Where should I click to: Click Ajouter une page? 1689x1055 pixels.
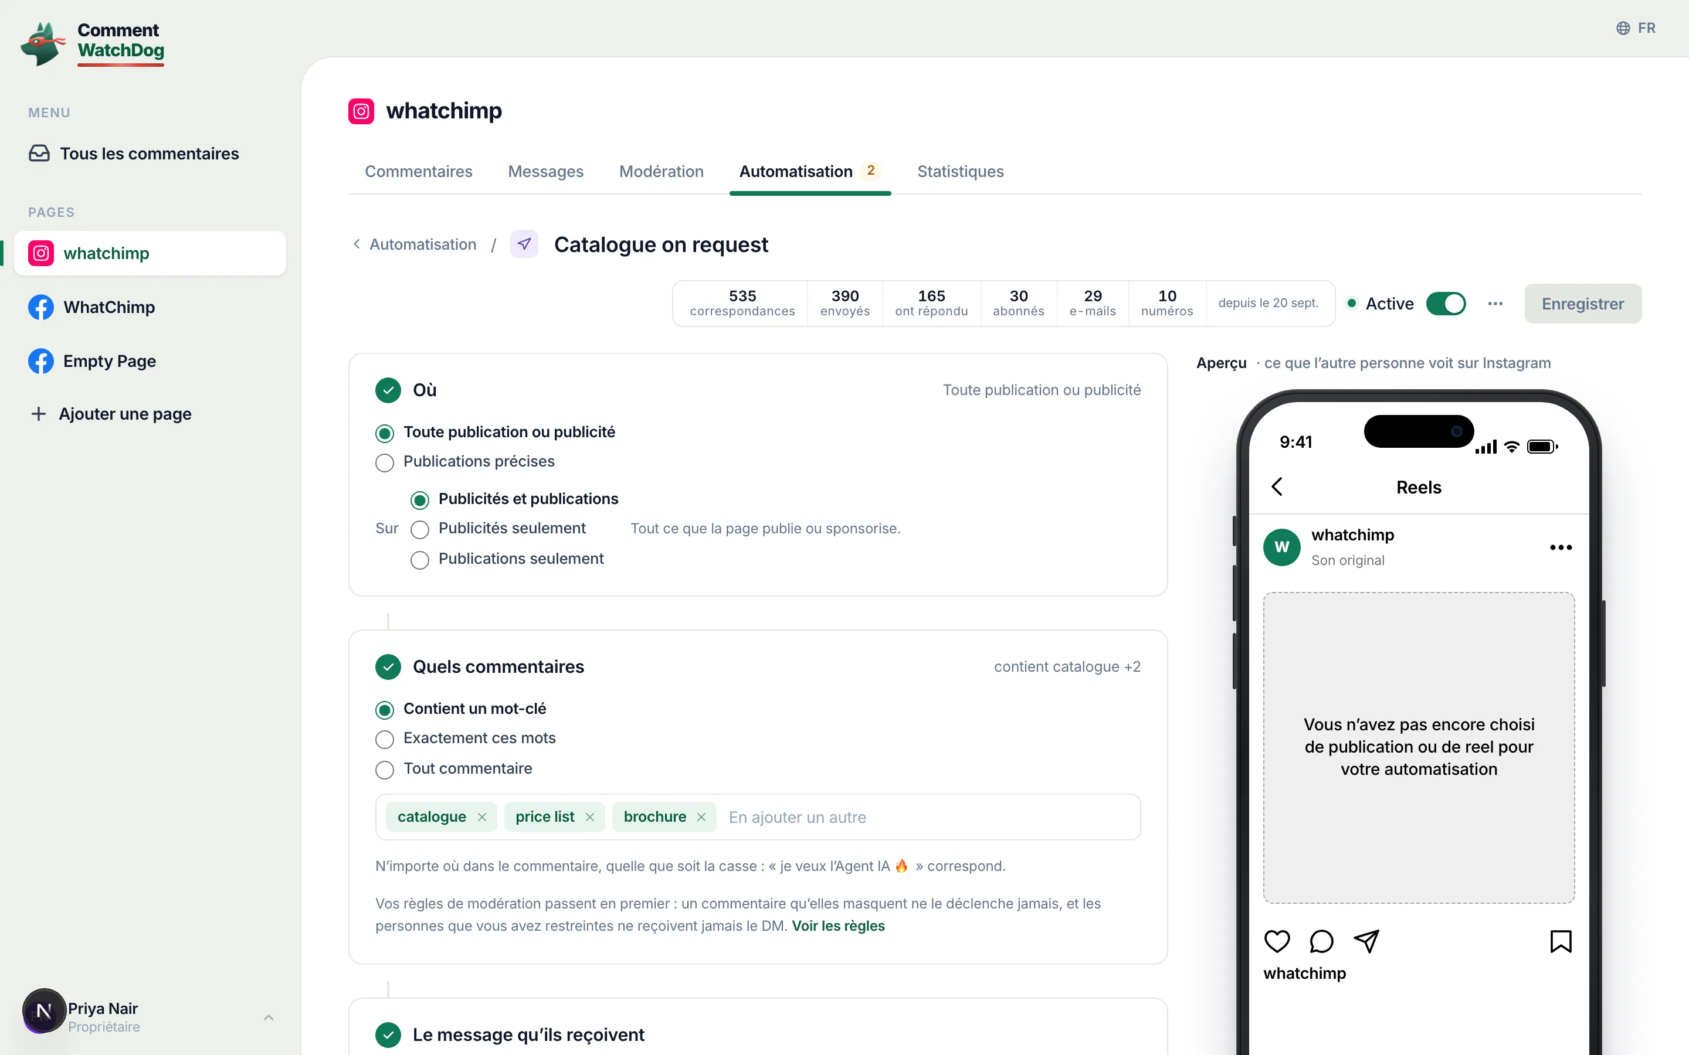(x=125, y=414)
